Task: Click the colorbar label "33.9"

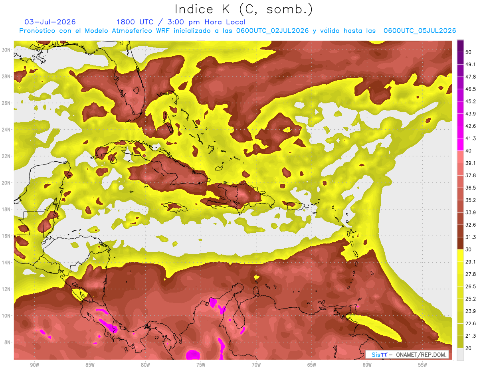Action: click(471, 212)
